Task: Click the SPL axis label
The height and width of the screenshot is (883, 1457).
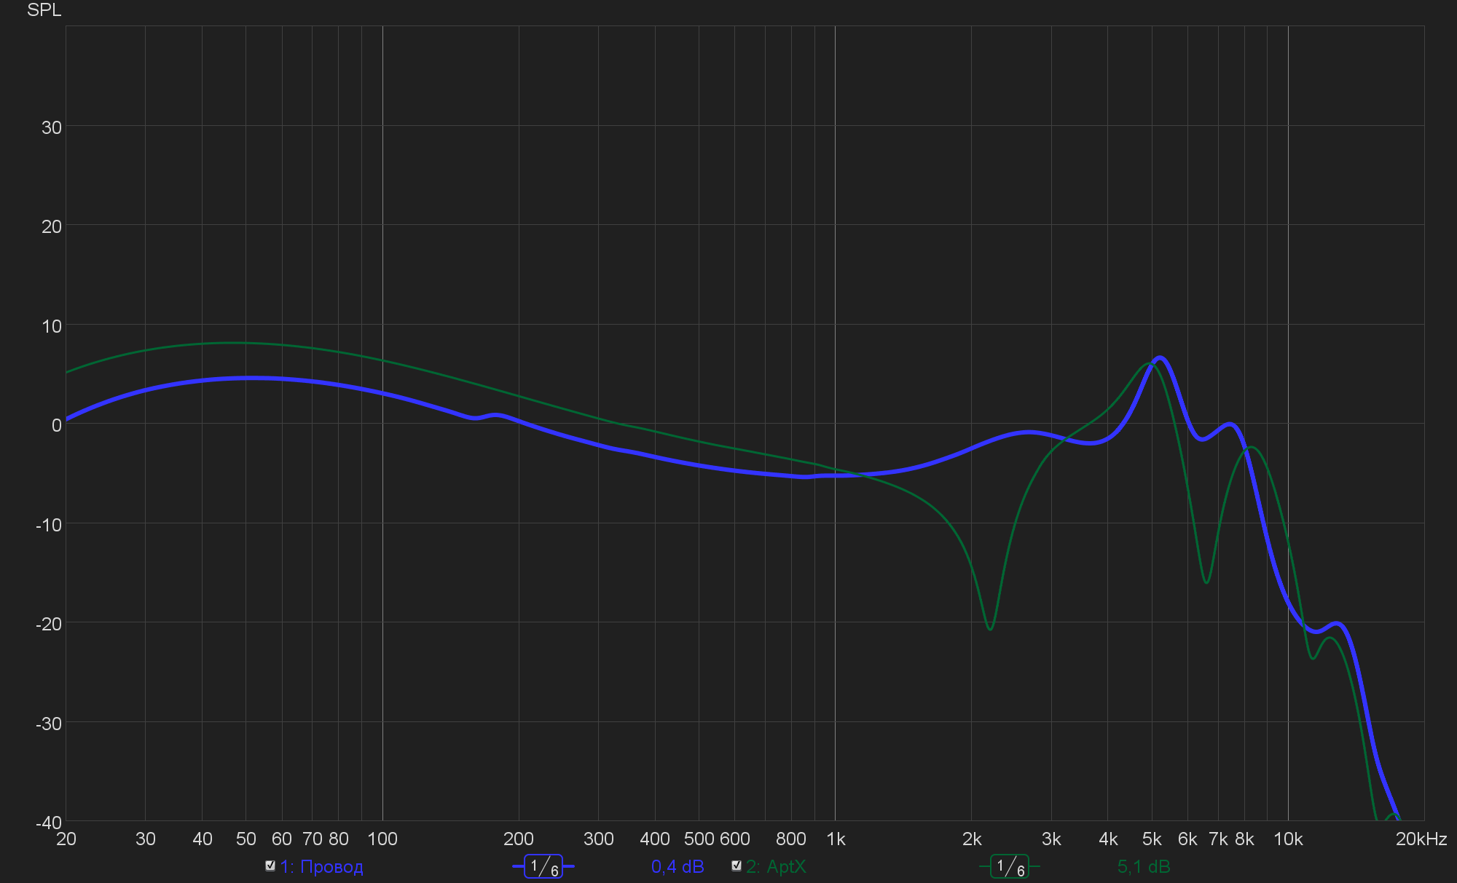Action: 44,10
